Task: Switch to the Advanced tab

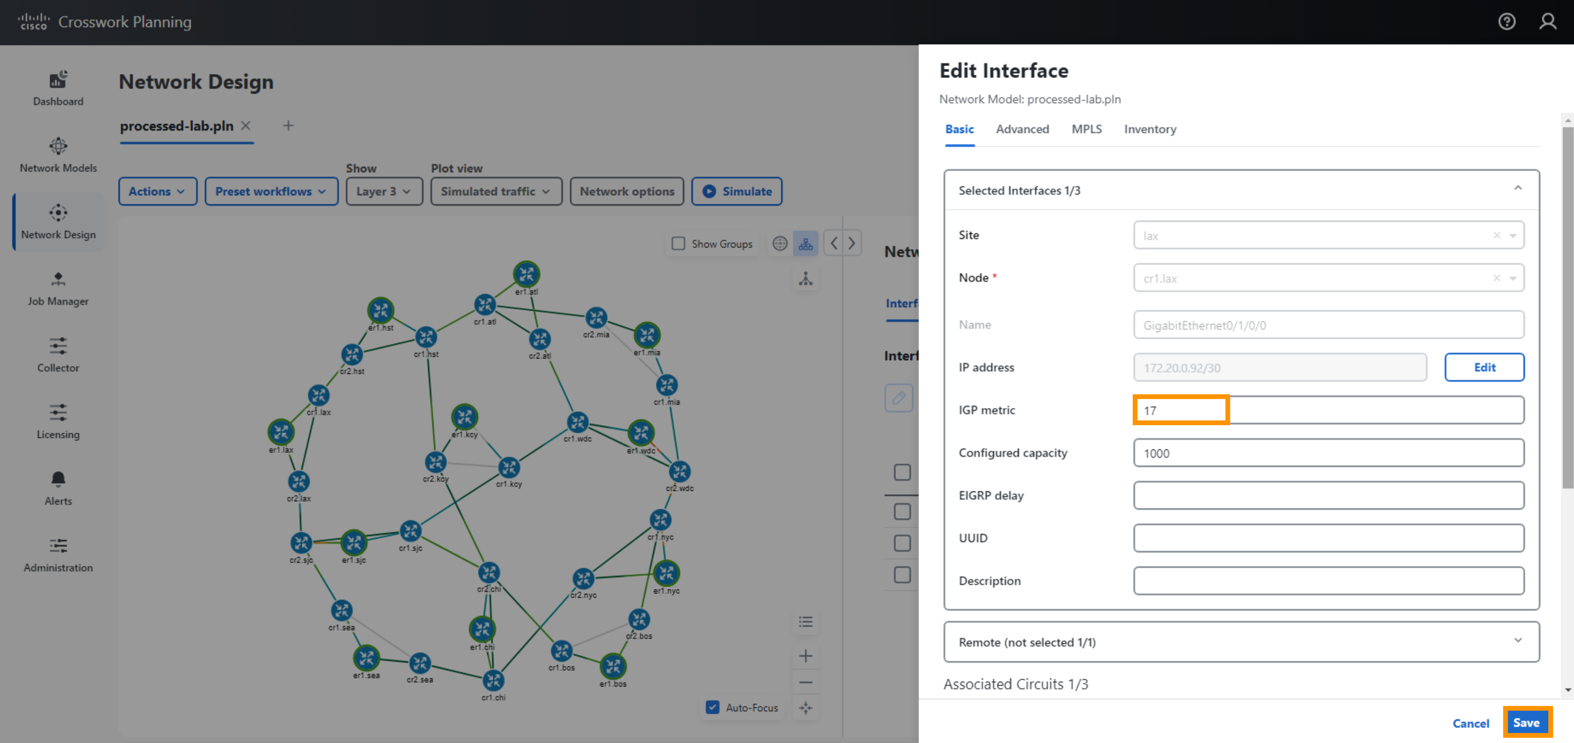Action: (1022, 128)
